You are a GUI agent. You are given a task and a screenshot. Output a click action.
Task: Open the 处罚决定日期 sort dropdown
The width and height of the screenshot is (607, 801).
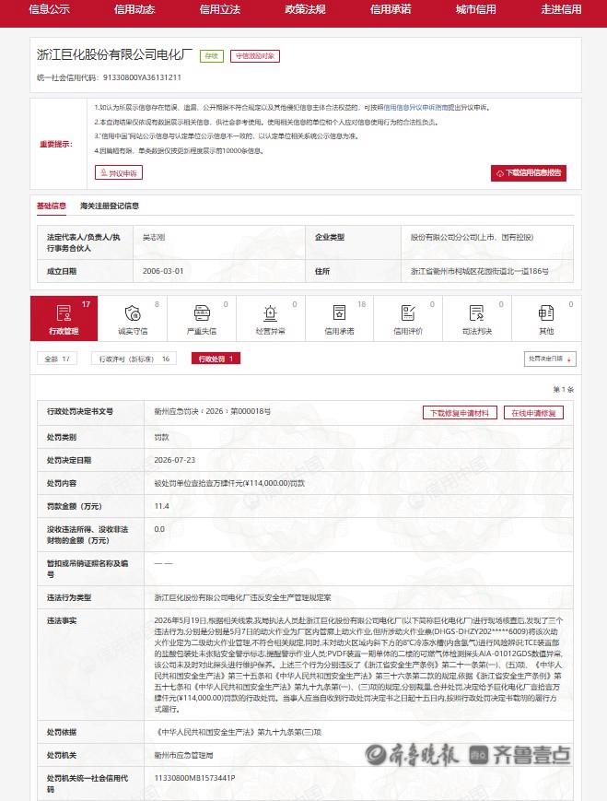[x=550, y=359]
